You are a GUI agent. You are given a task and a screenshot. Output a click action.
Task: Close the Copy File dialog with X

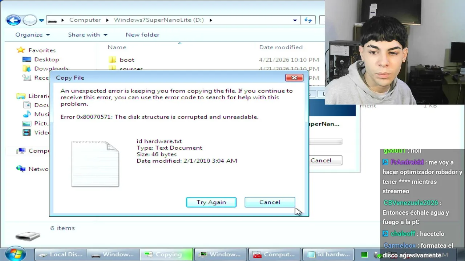(x=294, y=78)
